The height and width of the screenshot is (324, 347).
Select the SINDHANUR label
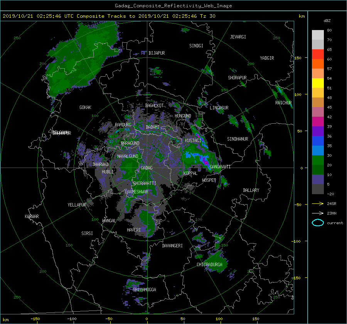(x=238, y=139)
